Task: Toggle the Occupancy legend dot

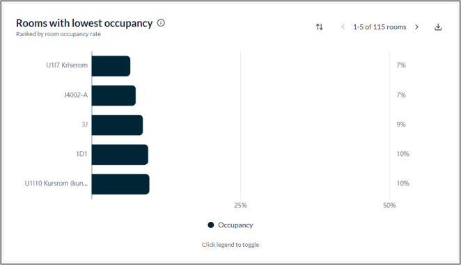Action: [211, 225]
